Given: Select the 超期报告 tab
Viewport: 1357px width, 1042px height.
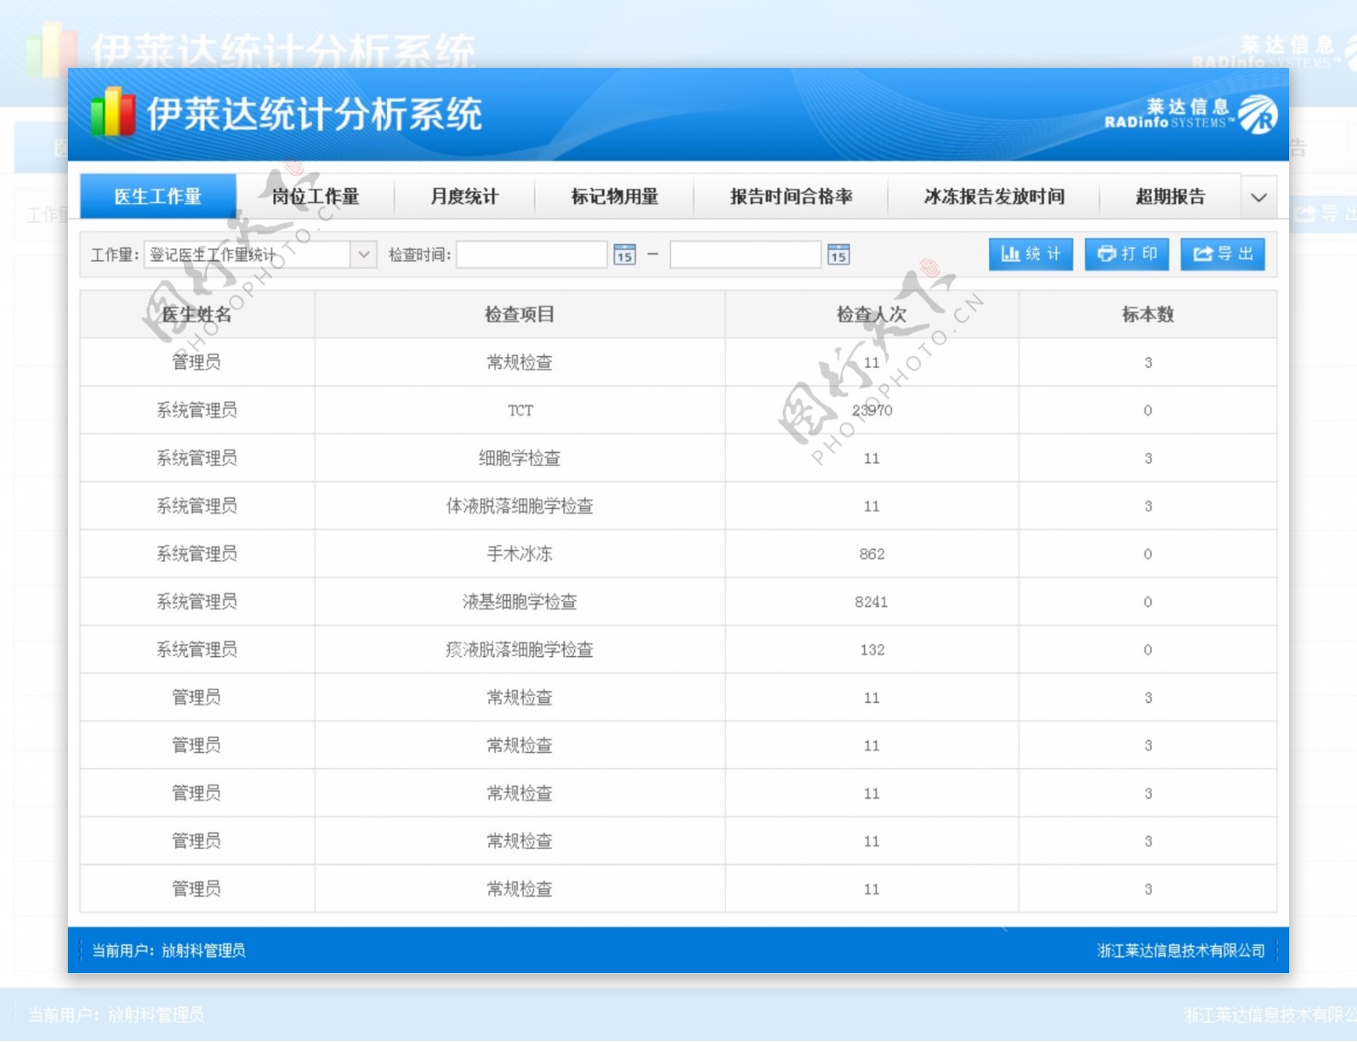Looking at the screenshot, I should point(1170,197).
